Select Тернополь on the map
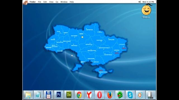 60,42
